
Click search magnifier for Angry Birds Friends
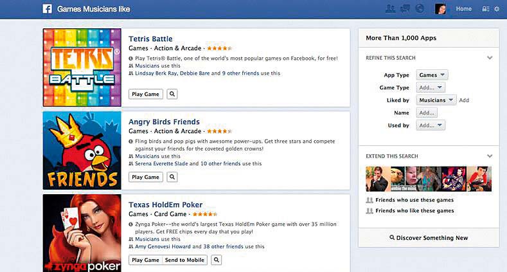pos(172,177)
